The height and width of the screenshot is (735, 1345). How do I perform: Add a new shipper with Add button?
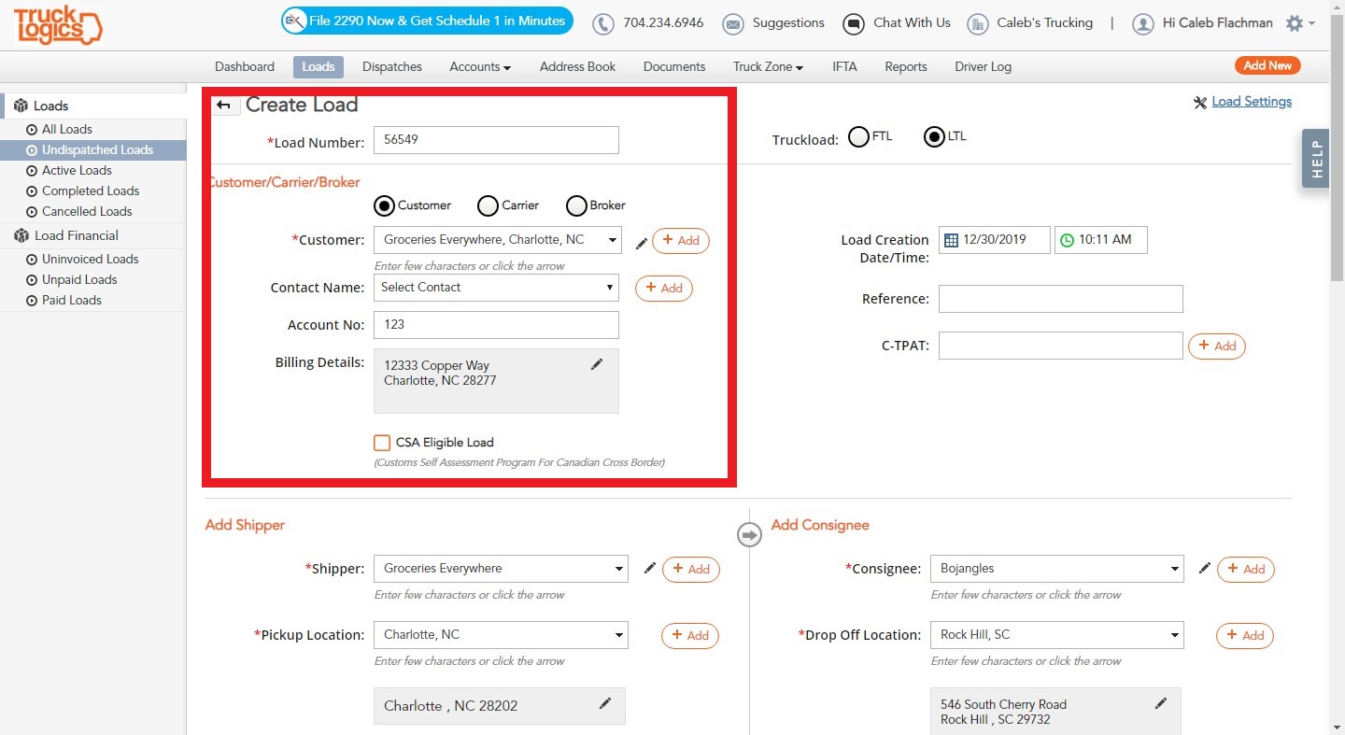[691, 569]
